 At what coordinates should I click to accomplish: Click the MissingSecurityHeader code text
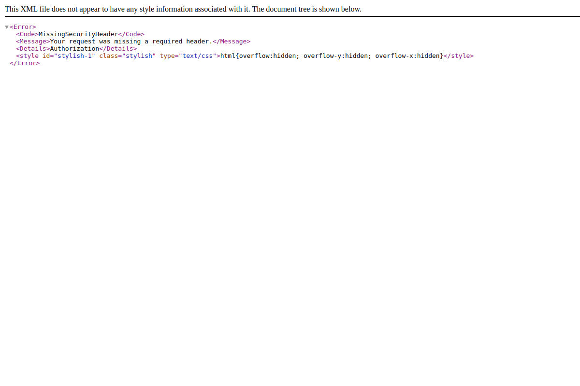point(78,34)
